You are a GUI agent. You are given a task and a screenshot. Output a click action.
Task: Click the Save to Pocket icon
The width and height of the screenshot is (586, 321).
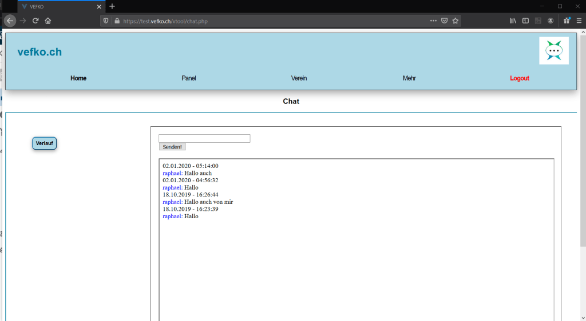(444, 21)
